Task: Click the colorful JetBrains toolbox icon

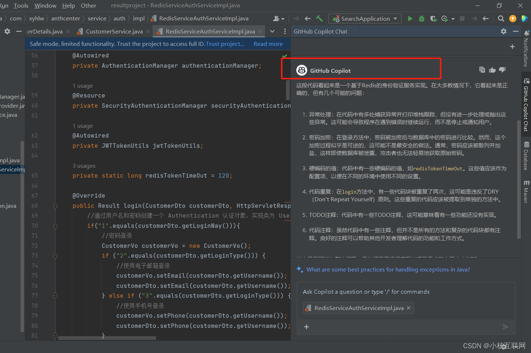Action: (x=525, y=19)
